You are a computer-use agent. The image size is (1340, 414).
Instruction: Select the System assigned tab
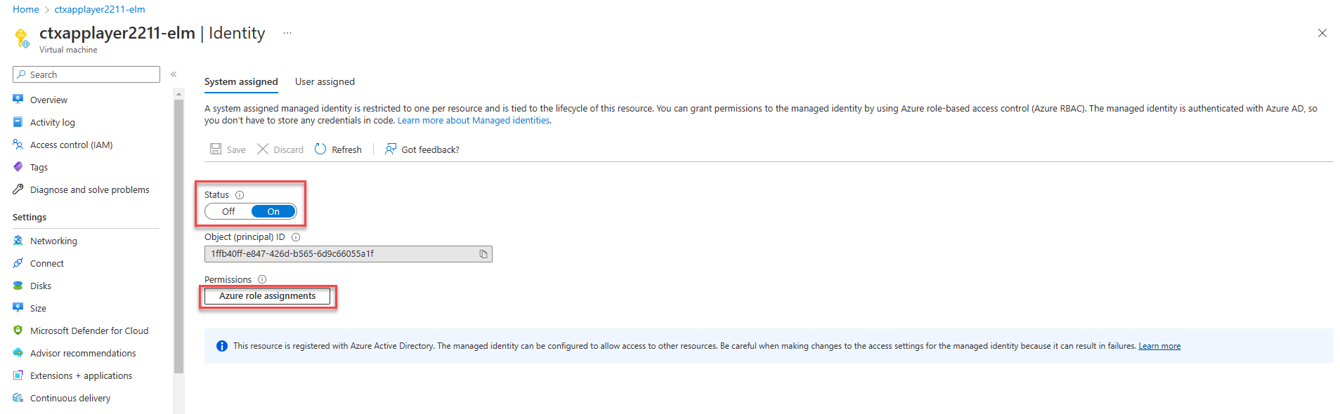[x=241, y=82]
